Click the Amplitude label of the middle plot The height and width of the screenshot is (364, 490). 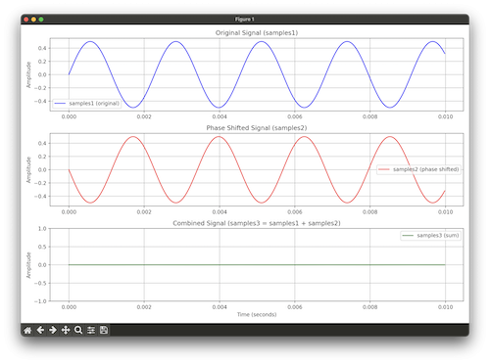coord(28,170)
